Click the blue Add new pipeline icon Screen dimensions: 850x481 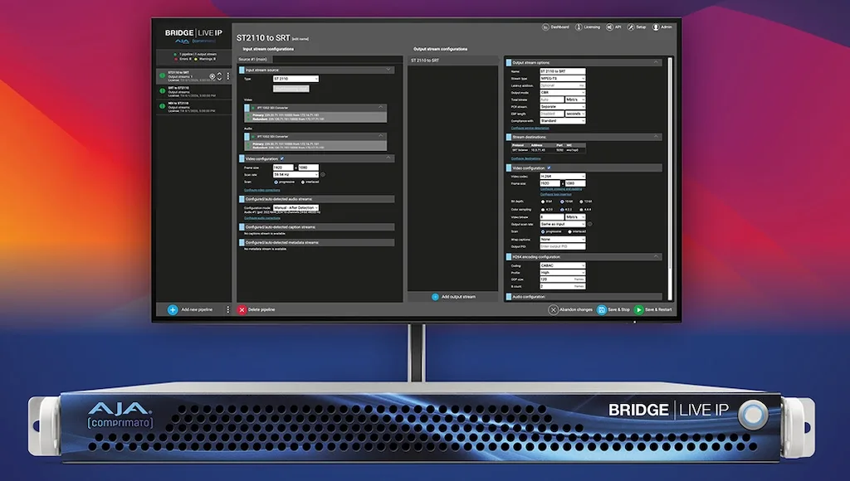[173, 309]
